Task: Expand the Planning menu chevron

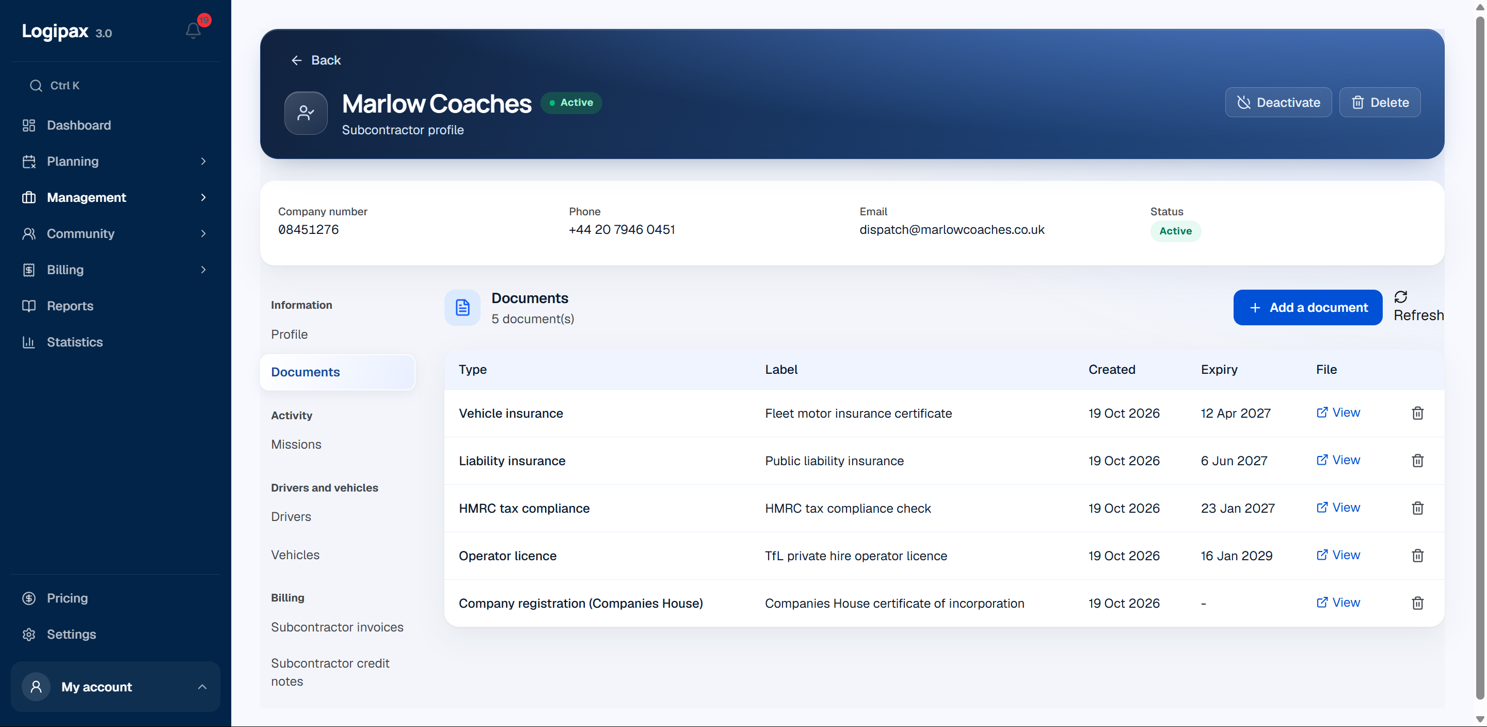Action: pos(203,161)
